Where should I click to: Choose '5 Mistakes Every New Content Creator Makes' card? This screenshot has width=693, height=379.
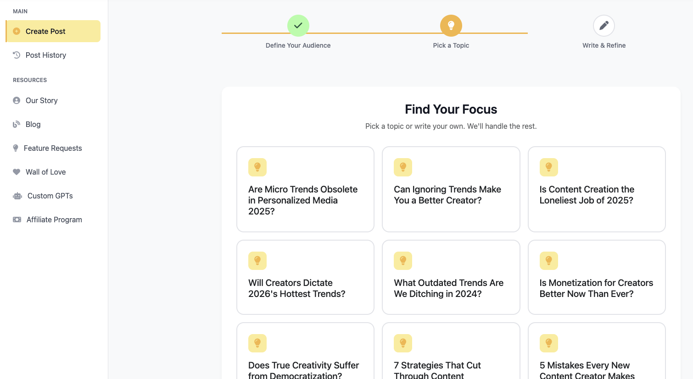pos(597,351)
